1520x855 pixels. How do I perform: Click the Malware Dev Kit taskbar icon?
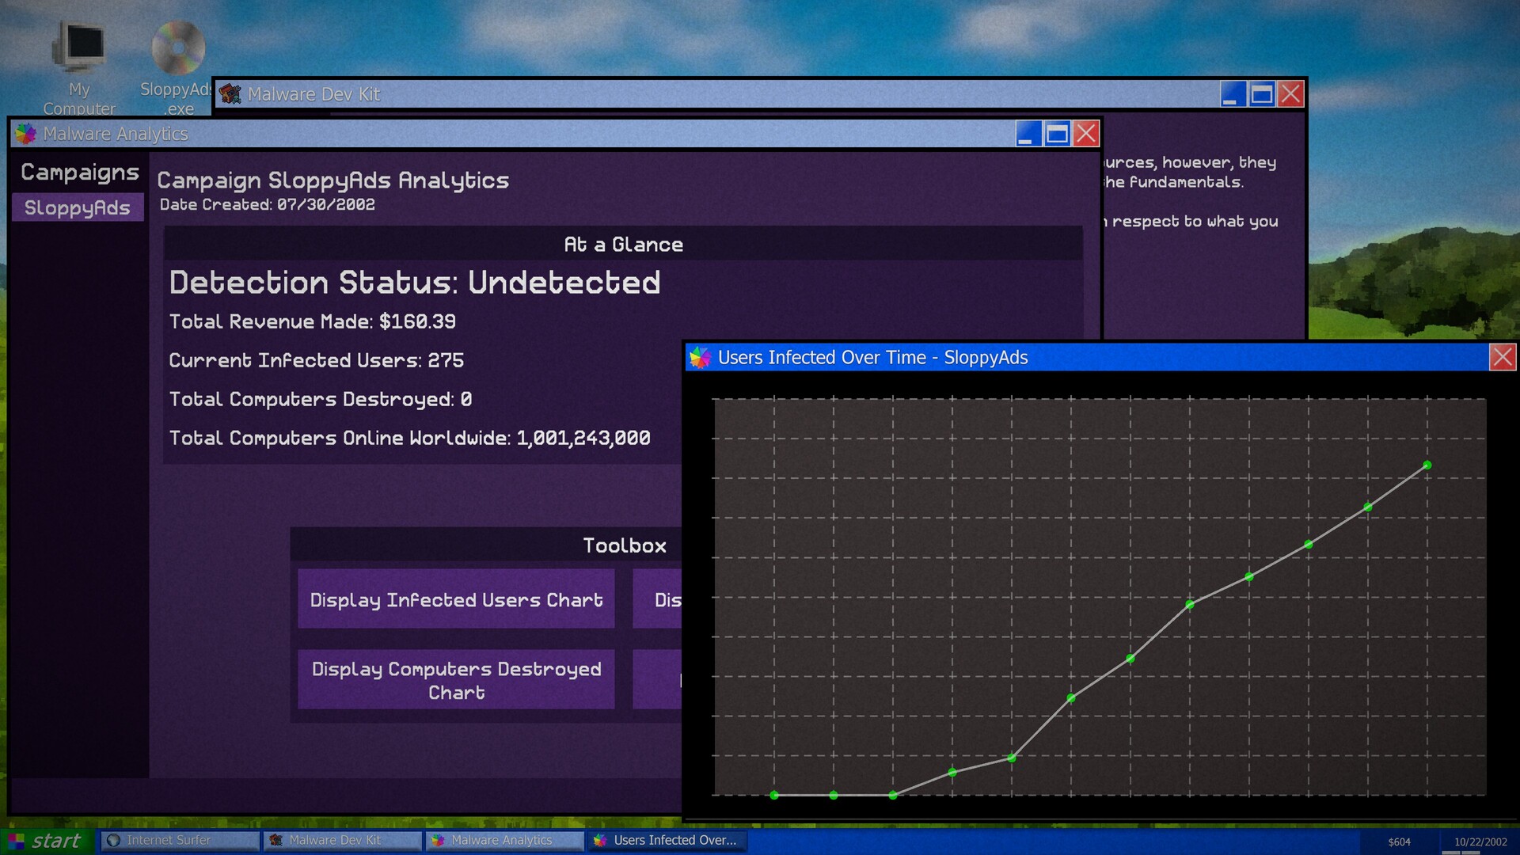(x=276, y=840)
